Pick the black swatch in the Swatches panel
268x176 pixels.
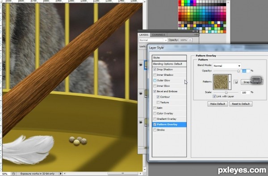(x=224, y=4)
